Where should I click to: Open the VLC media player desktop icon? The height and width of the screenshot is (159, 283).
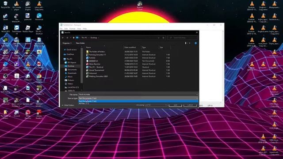pos(17,5)
